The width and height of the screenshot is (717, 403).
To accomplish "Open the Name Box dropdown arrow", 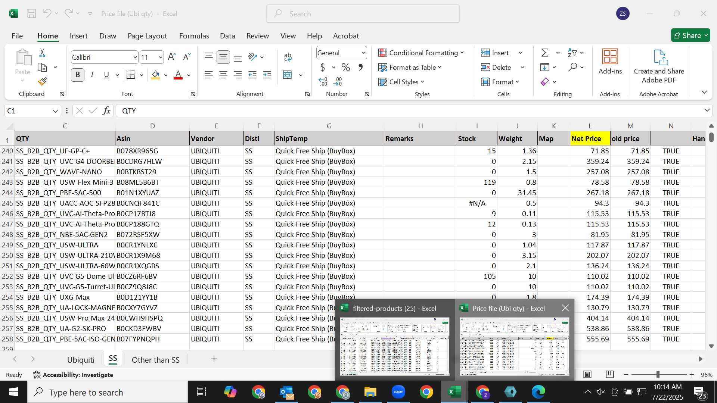I will 55,111.
